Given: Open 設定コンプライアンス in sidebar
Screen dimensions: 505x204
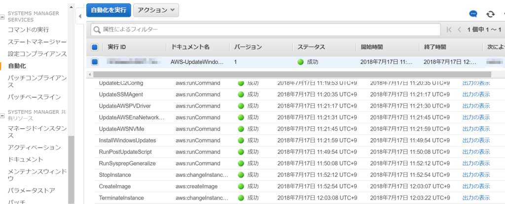Looking at the screenshot, I should [x=37, y=54].
